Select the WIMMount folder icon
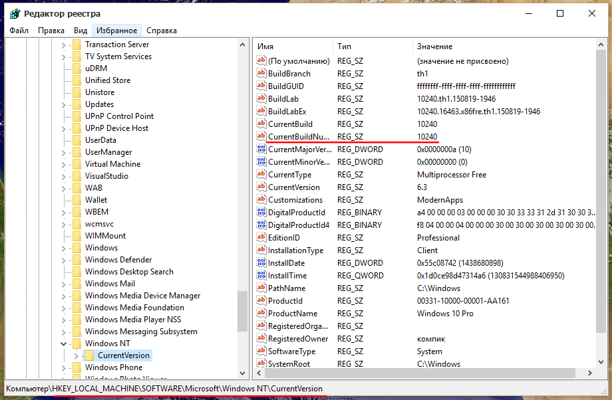612x400 pixels. click(x=77, y=236)
